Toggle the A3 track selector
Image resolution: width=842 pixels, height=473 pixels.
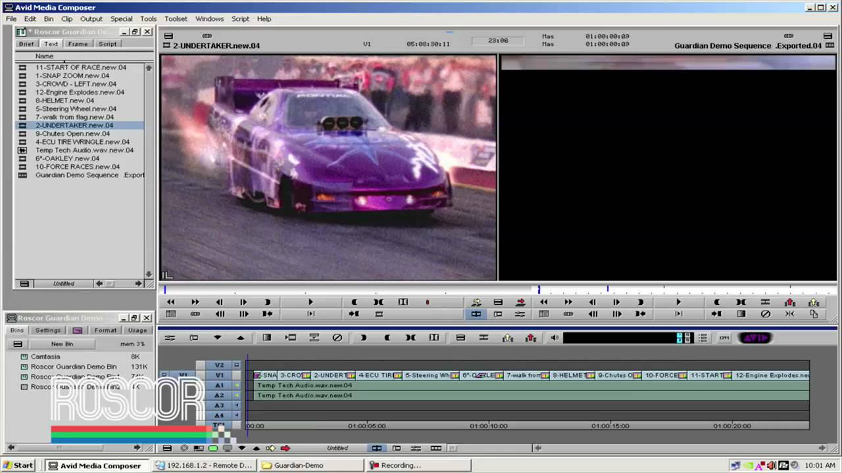219,405
